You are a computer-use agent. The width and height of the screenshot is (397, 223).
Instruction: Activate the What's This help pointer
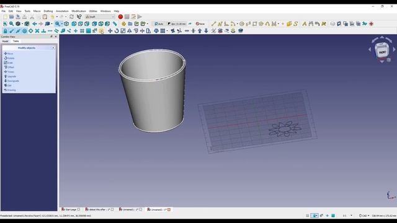(x=79, y=17)
